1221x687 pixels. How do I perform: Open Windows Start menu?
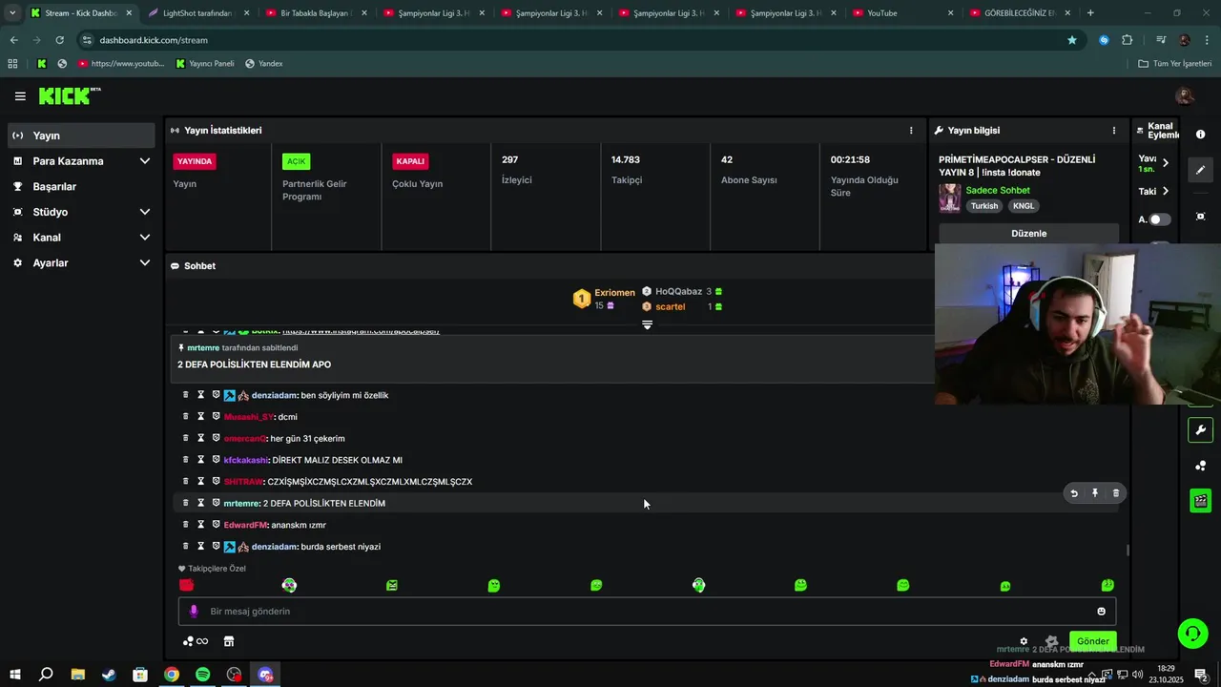15,675
